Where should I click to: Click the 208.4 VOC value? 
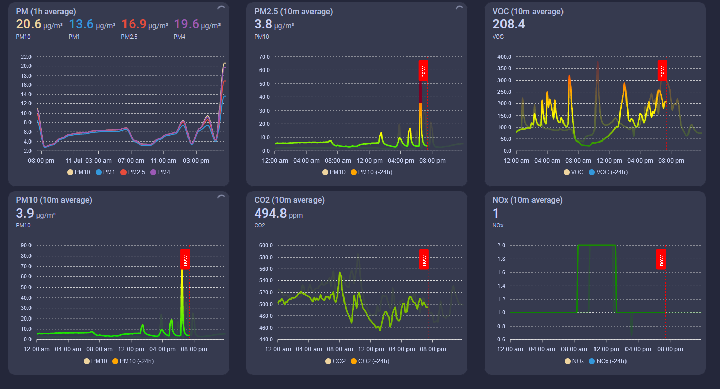[509, 24]
